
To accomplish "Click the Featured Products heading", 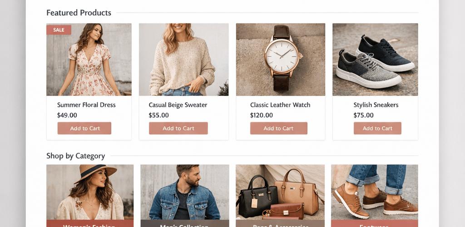I will click(79, 13).
